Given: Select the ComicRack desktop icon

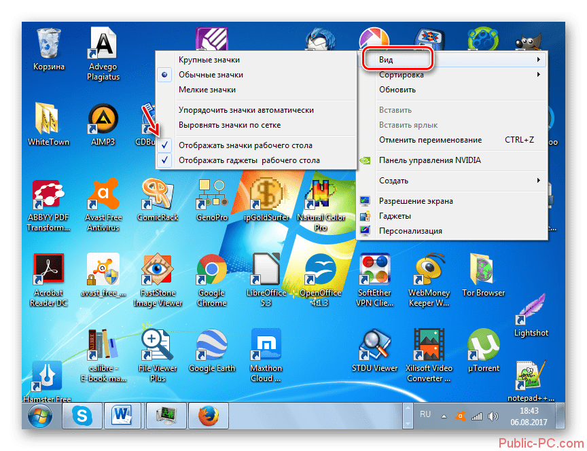Looking at the screenshot, I should [158, 200].
